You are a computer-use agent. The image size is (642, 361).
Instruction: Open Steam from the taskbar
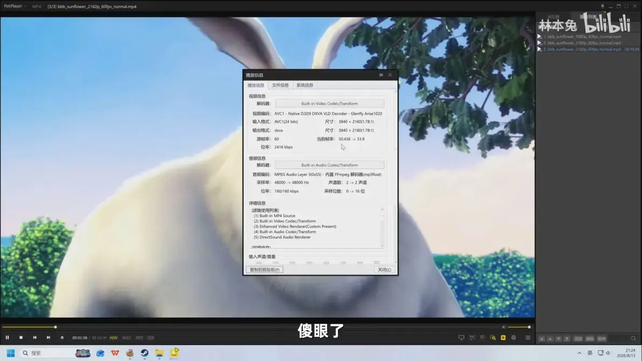(144, 353)
